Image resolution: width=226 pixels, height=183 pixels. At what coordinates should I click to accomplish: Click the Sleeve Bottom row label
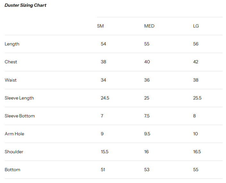pos(20,116)
